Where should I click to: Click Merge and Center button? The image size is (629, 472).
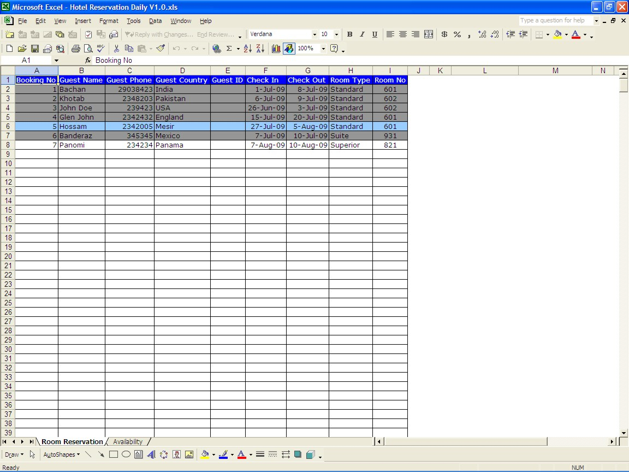tap(429, 34)
